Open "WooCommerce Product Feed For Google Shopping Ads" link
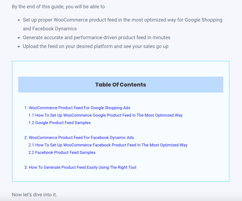This screenshot has width=242, height=201. [x=79, y=108]
